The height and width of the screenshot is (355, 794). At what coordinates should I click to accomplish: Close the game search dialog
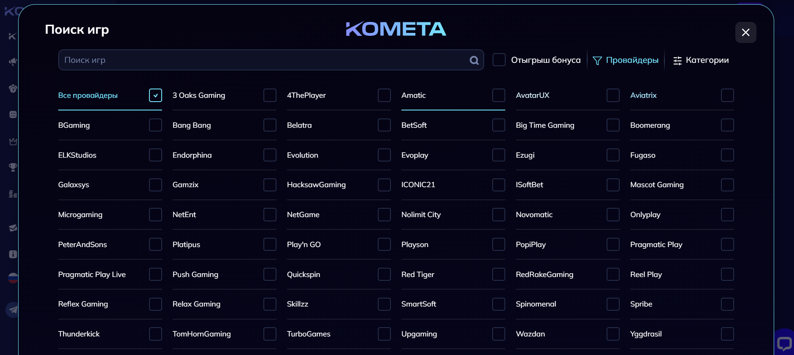(745, 32)
